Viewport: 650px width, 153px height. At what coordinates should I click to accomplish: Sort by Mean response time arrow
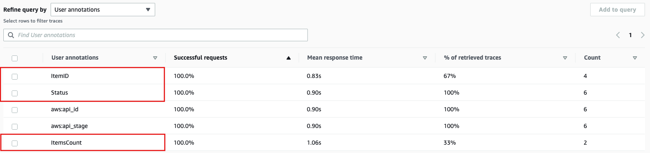(425, 58)
